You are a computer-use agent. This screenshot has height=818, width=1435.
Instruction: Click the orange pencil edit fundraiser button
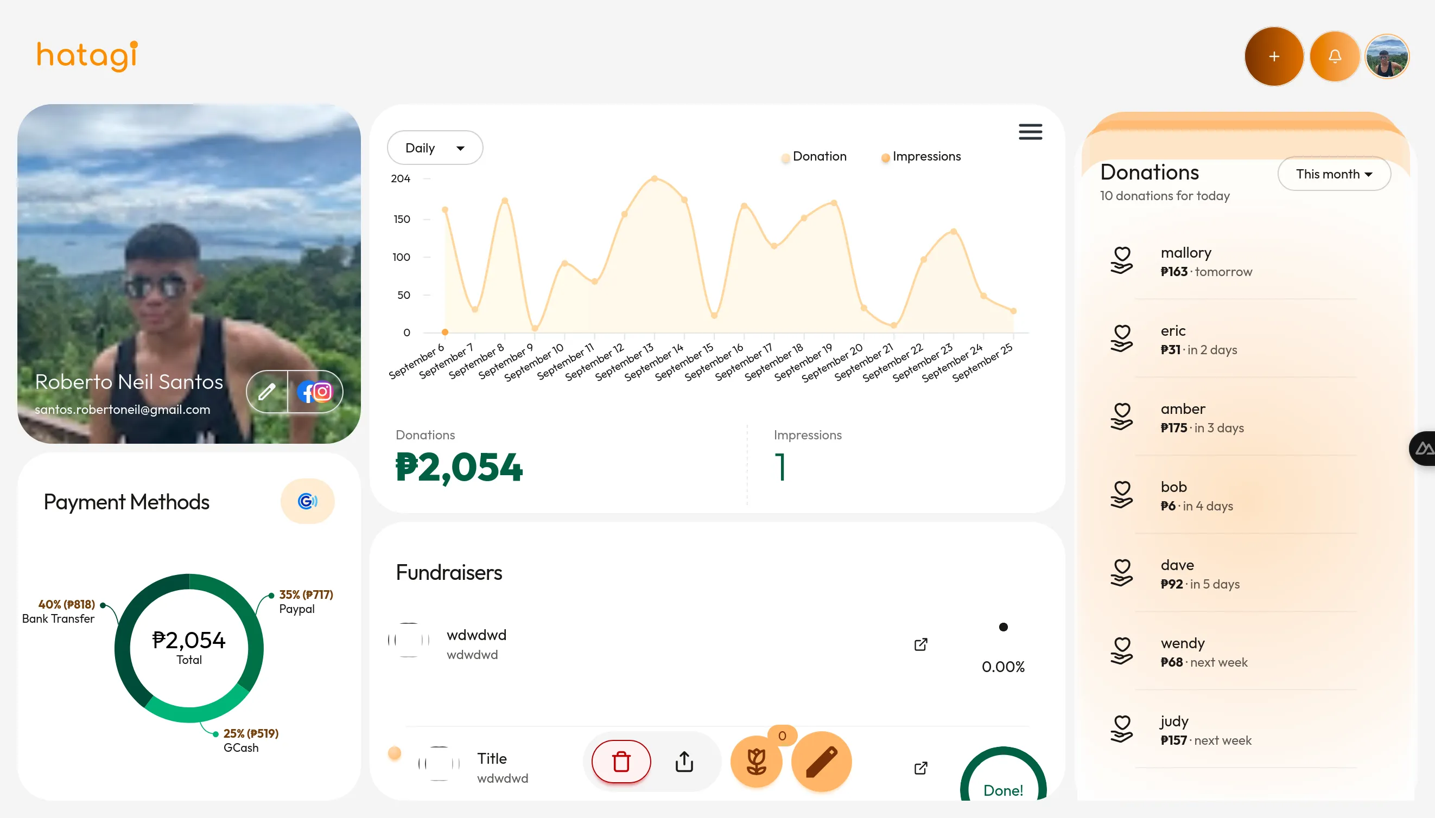tap(821, 761)
